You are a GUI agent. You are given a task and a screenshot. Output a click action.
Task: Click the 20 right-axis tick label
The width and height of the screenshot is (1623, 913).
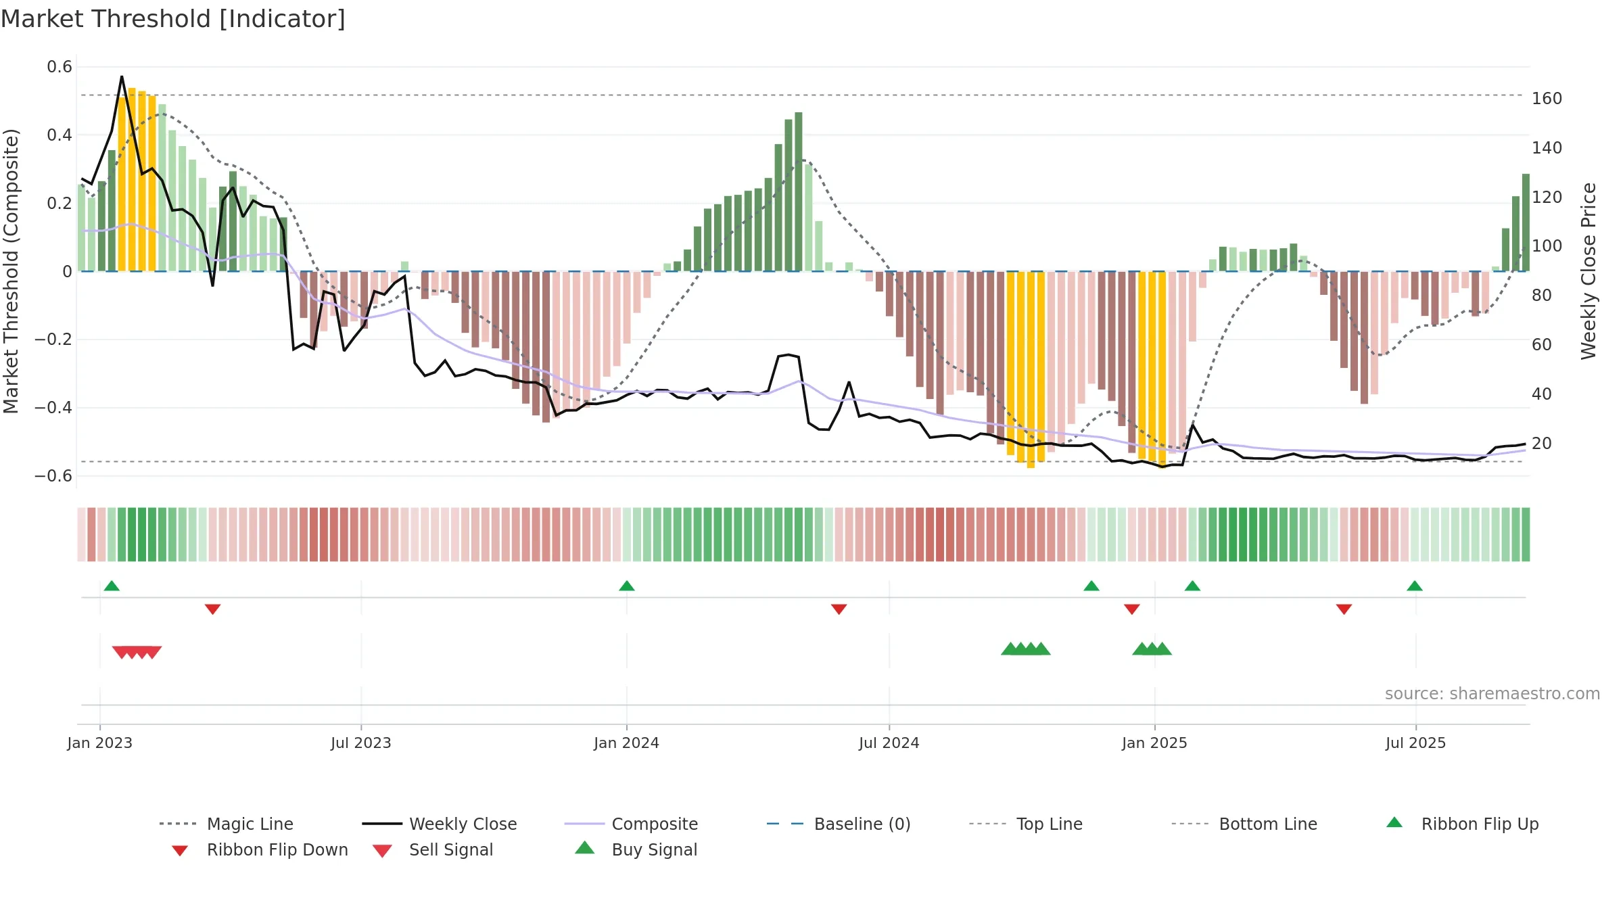(x=1542, y=444)
